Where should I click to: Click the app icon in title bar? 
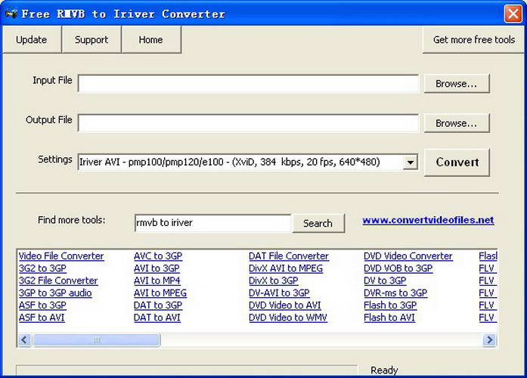11,14
